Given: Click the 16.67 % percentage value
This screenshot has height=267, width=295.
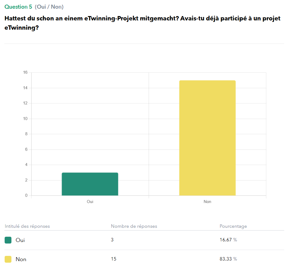Looking at the screenshot, I should (x=228, y=240).
